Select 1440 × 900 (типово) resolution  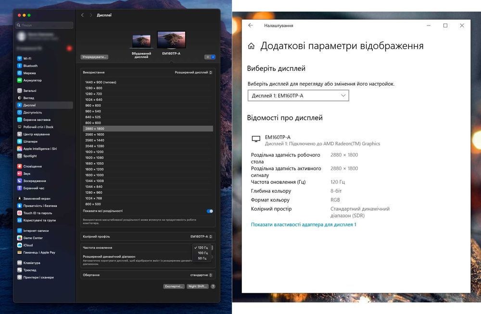coord(148,82)
